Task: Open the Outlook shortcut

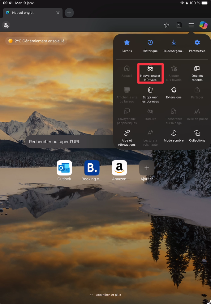Action: point(64,170)
